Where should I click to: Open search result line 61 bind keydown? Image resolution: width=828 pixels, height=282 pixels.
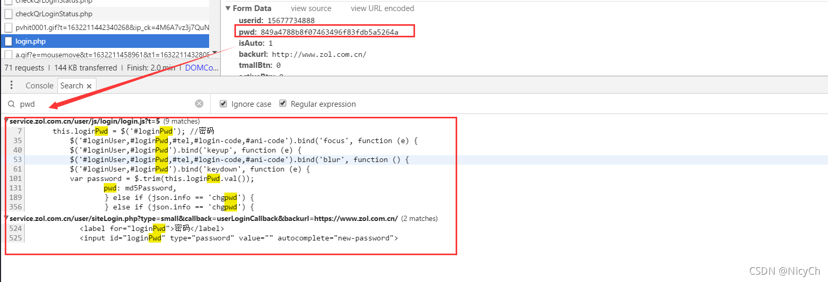coord(190,169)
